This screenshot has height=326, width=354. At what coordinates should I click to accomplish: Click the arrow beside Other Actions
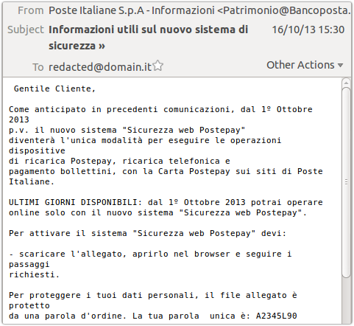click(340, 66)
